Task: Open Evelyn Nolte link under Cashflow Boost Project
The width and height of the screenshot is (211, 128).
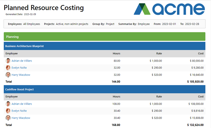Action: pos(19,111)
